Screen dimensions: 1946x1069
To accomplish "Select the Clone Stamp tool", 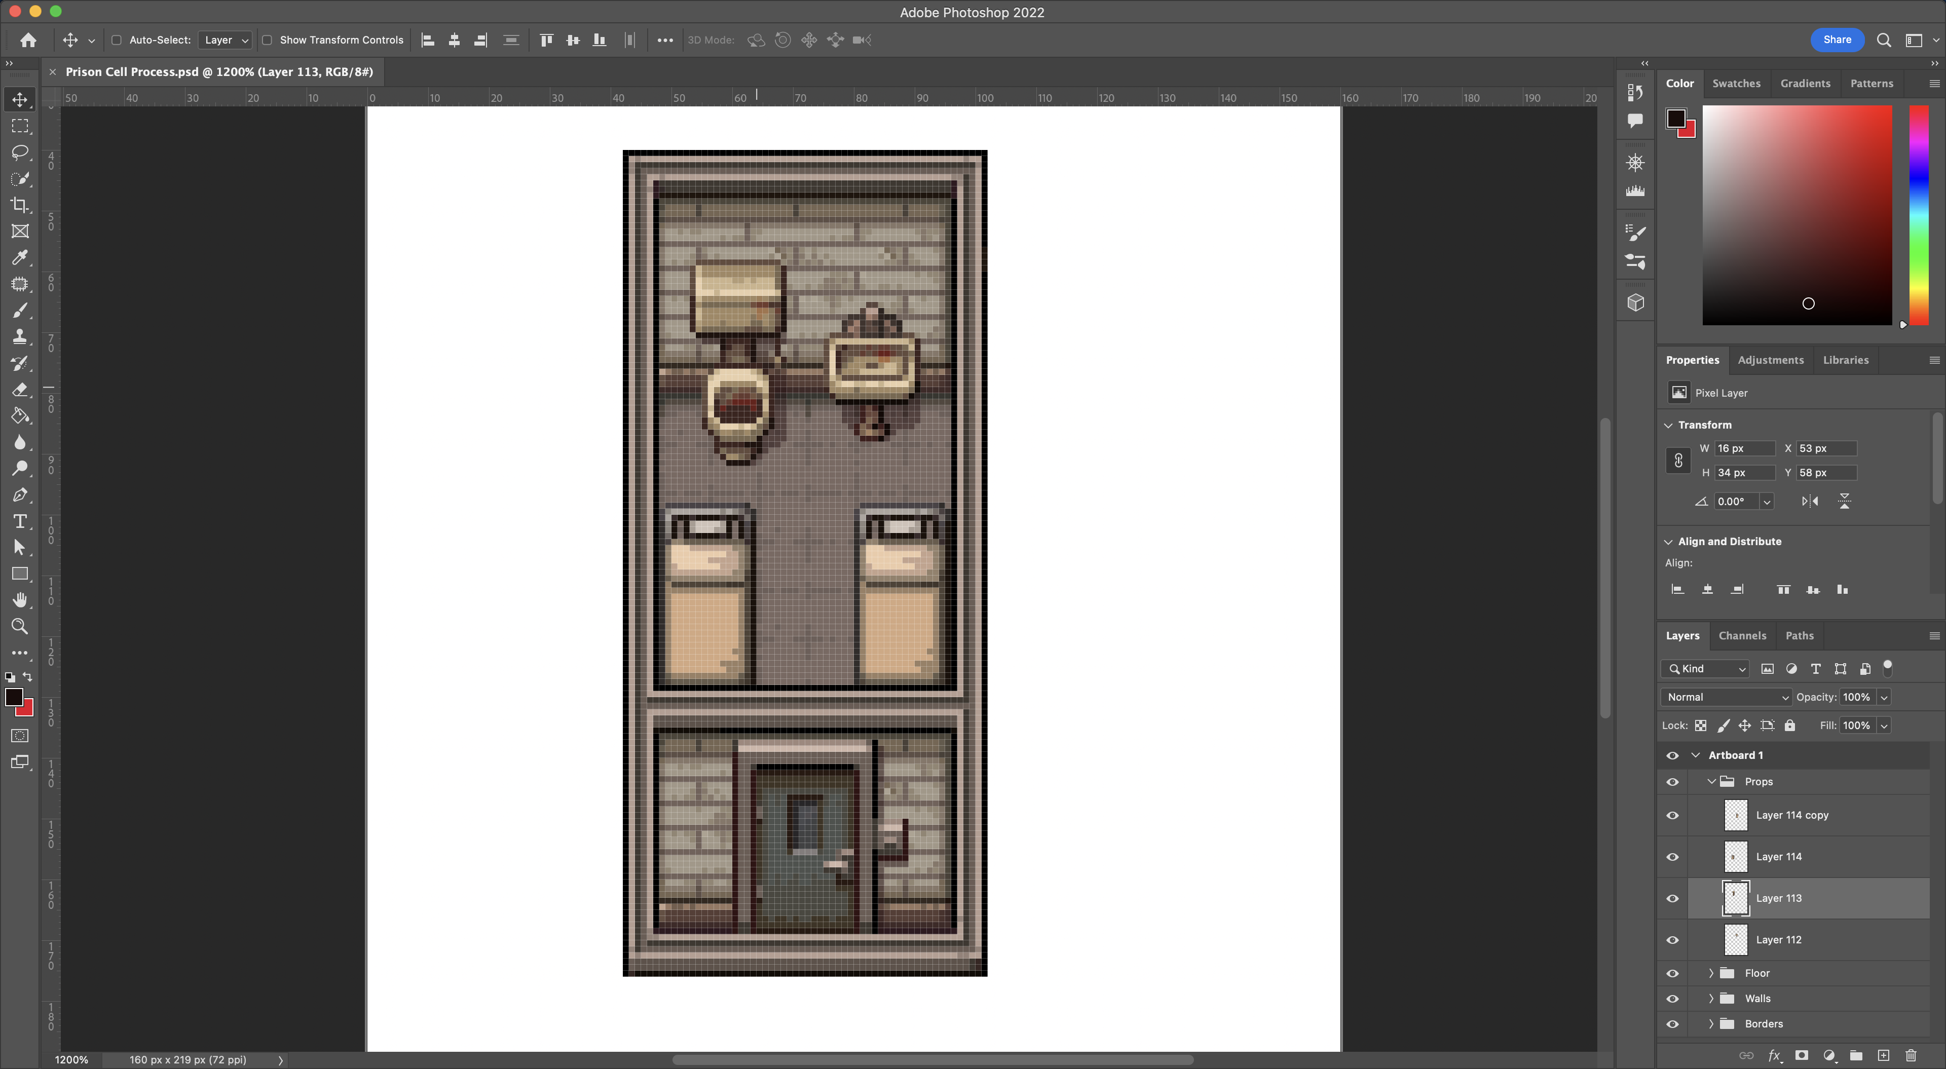I will pos(20,337).
